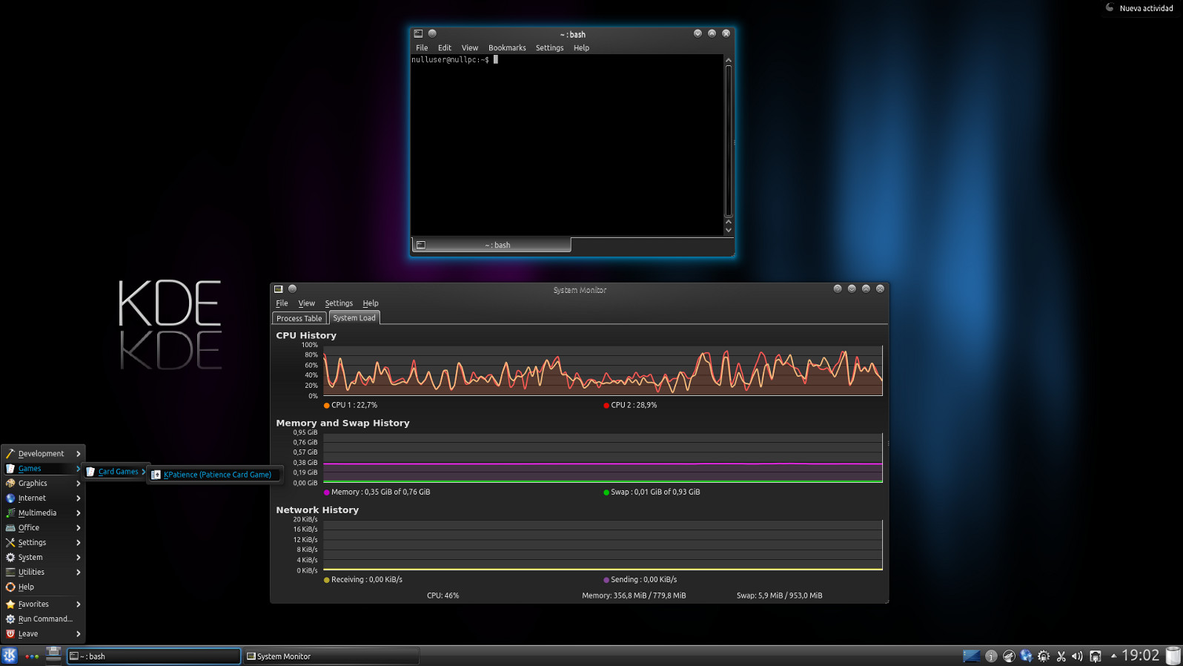Open the KDE Kickoff application launcher

point(10,656)
